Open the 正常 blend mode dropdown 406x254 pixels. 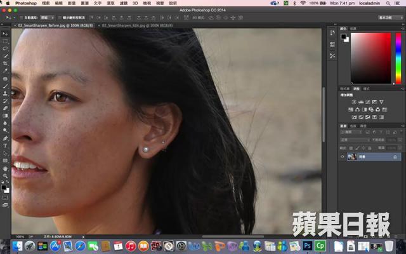click(355, 140)
